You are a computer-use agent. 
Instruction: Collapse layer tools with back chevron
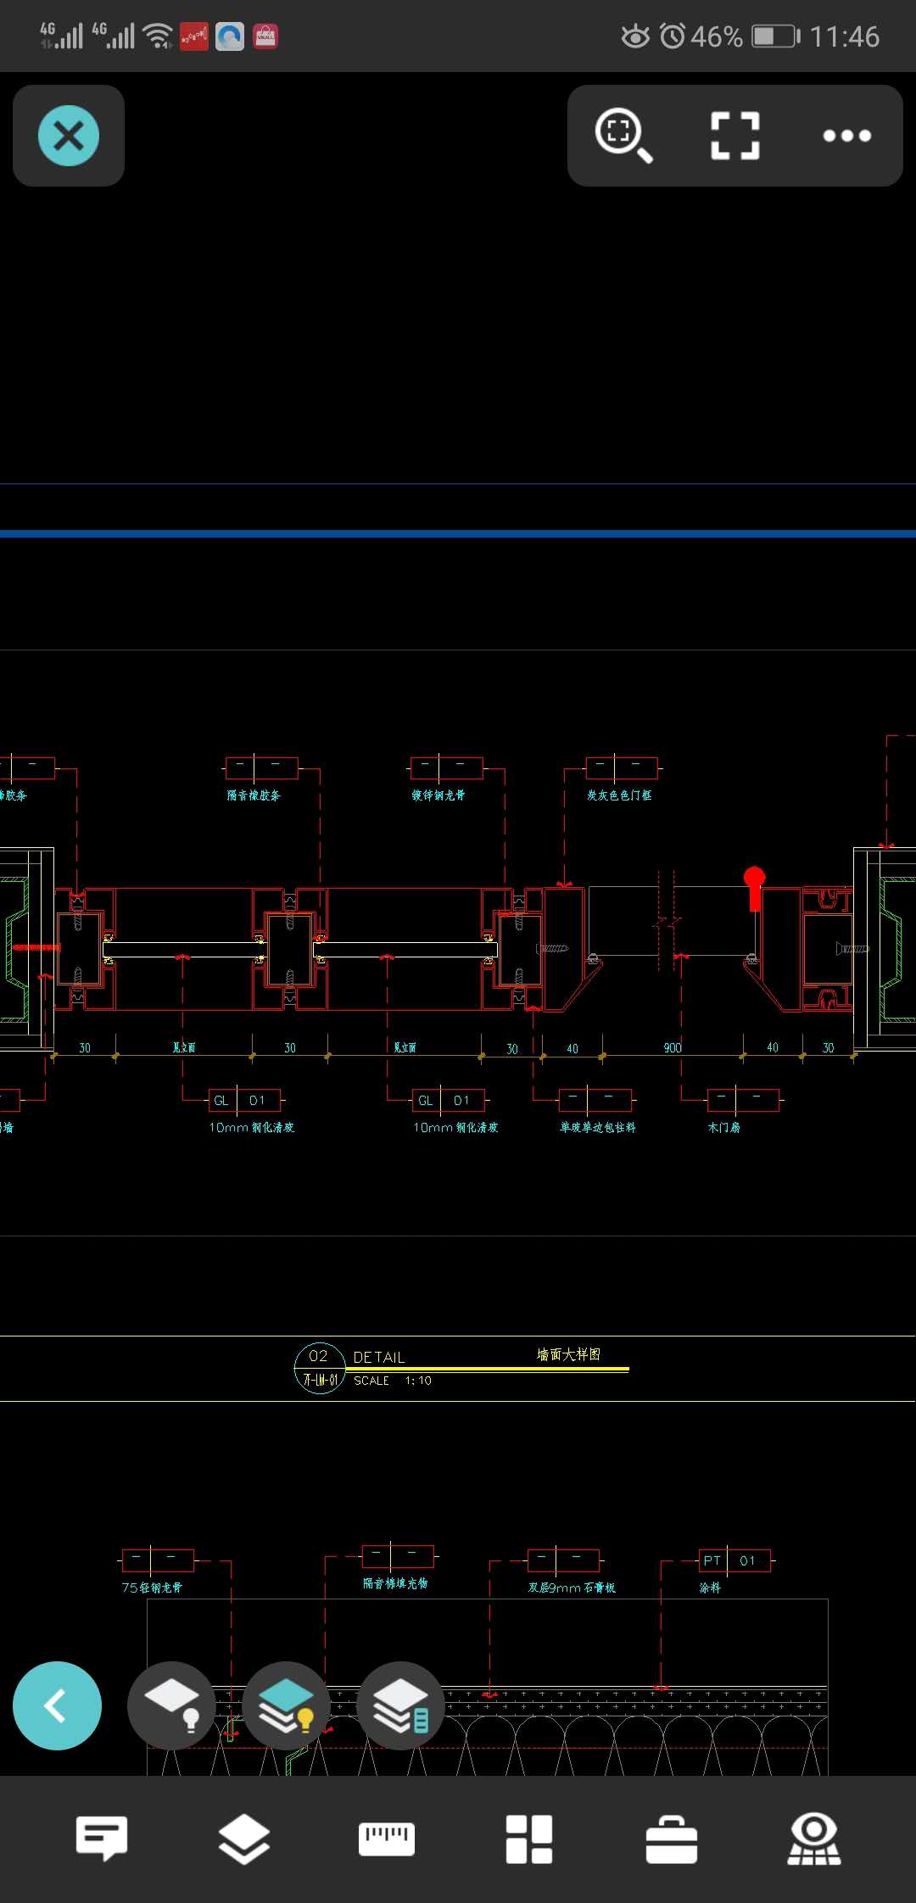tap(57, 1705)
